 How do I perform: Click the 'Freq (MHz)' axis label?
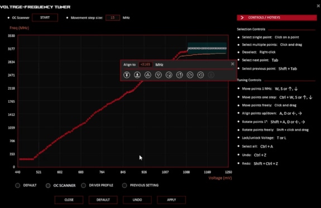coord(19,28)
